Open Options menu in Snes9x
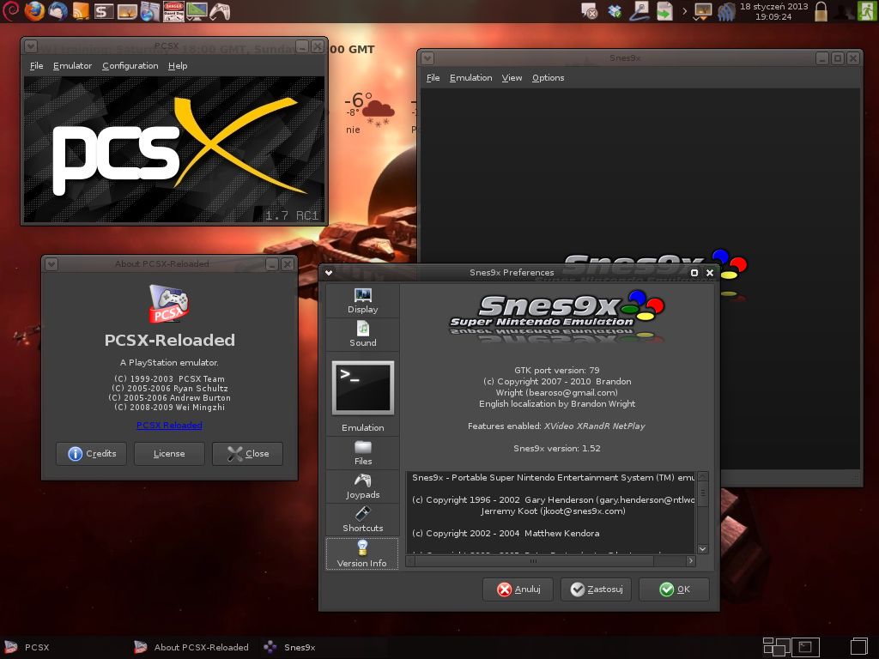 tap(549, 78)
